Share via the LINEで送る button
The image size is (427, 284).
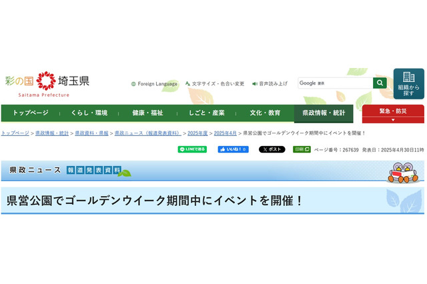tap(192, 149)
